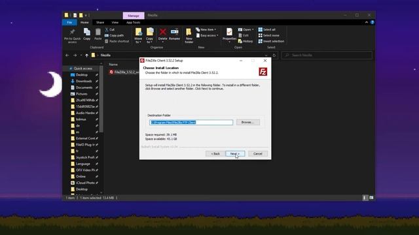The height and width of the screenshot is (235, 419).
Task: Collapse the ribbon with the chevron
Action: [367, 22]
